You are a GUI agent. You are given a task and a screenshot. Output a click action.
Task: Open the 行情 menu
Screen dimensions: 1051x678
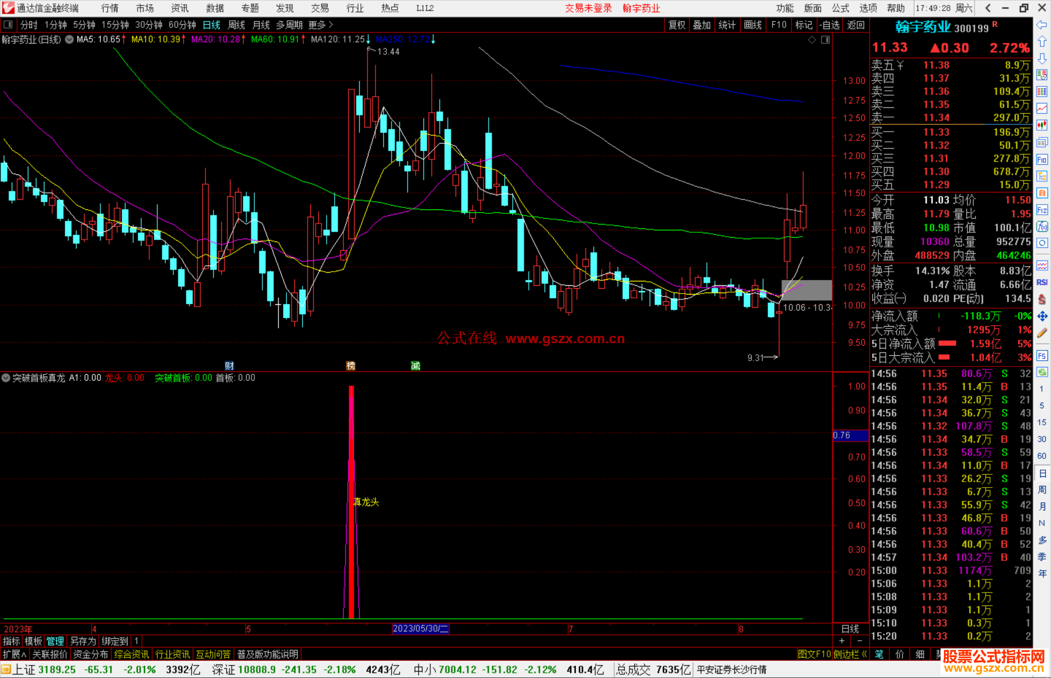(x=110, y=8)
